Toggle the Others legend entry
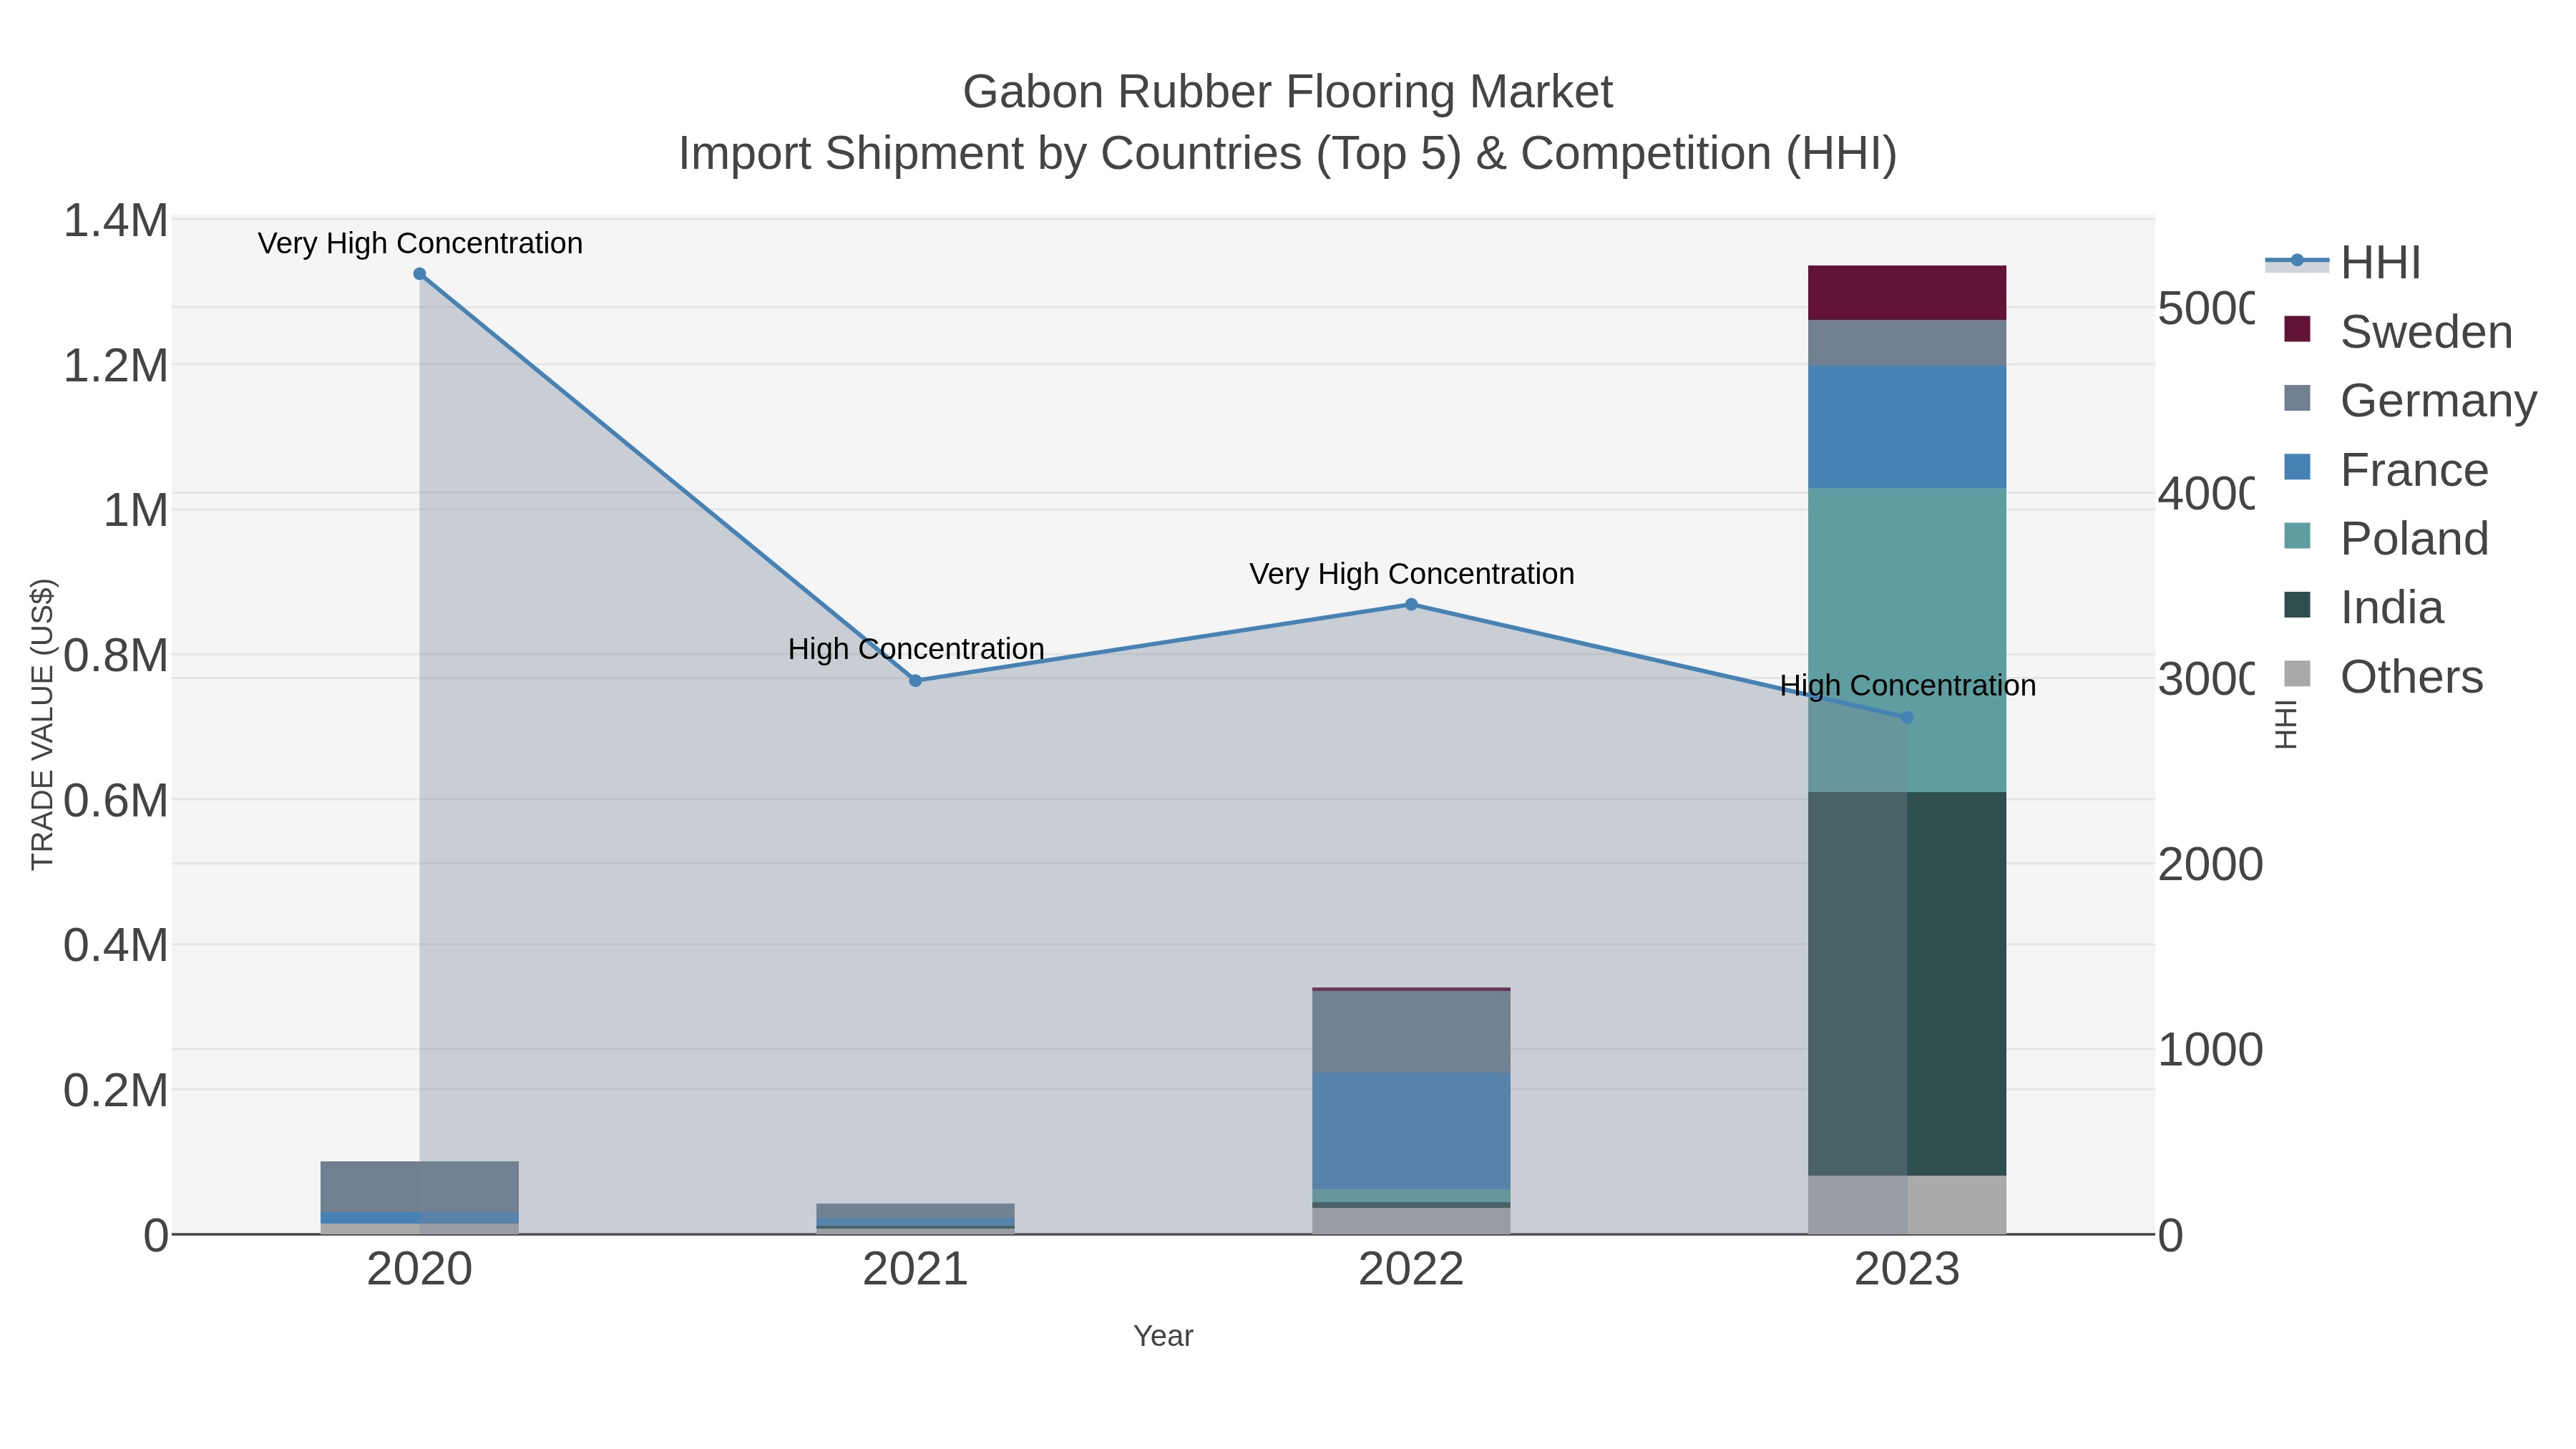2576x1449 pixels. [x=2385, y=676]
